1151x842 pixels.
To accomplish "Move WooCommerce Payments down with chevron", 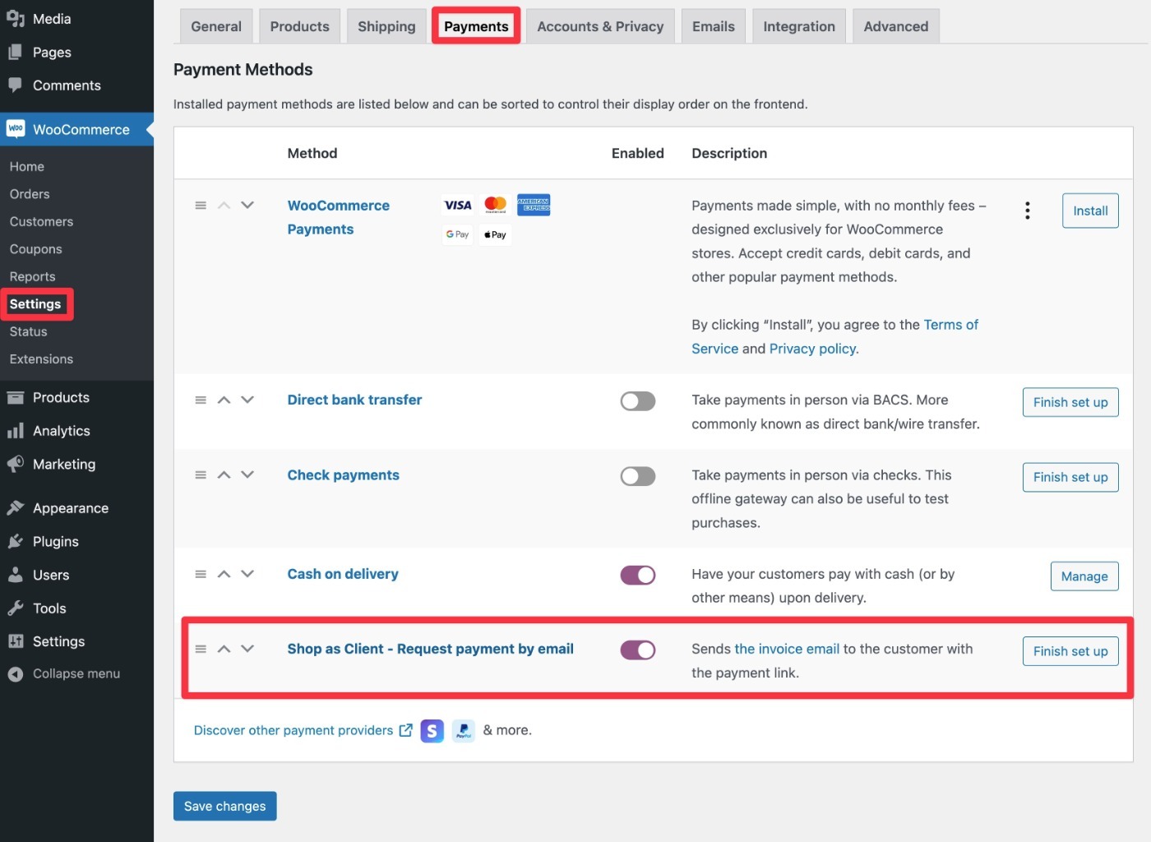I will coord(247,206).
